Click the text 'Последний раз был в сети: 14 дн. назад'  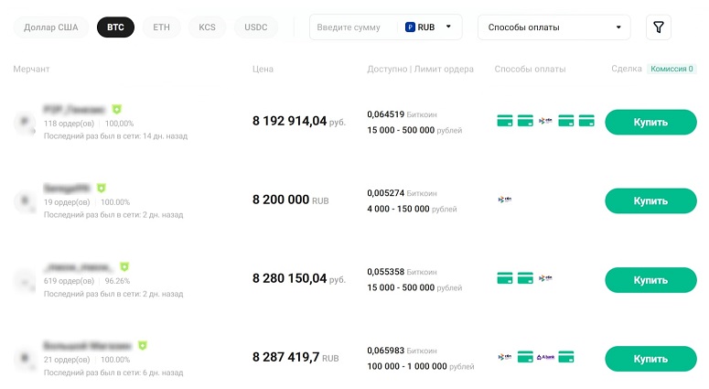[x=115, y=135]
